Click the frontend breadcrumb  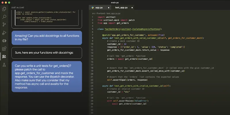[101, 13]
